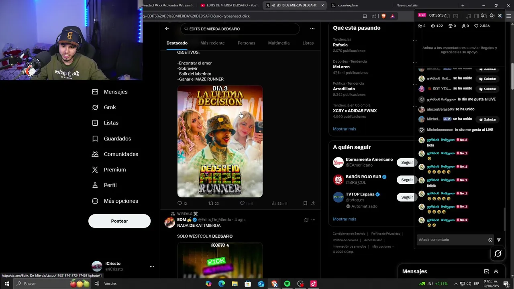Viewport: 514px width, 289px height.
Task: Open Comunidades in the sidebar
Action: [x=115, y=154]
